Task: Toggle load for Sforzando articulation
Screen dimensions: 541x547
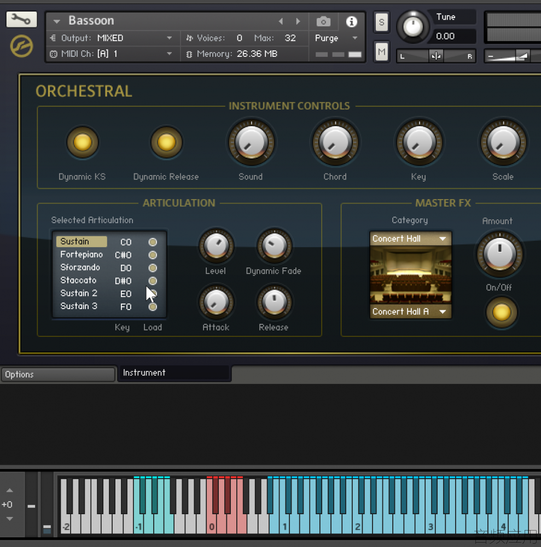Action: click(153, 268)
